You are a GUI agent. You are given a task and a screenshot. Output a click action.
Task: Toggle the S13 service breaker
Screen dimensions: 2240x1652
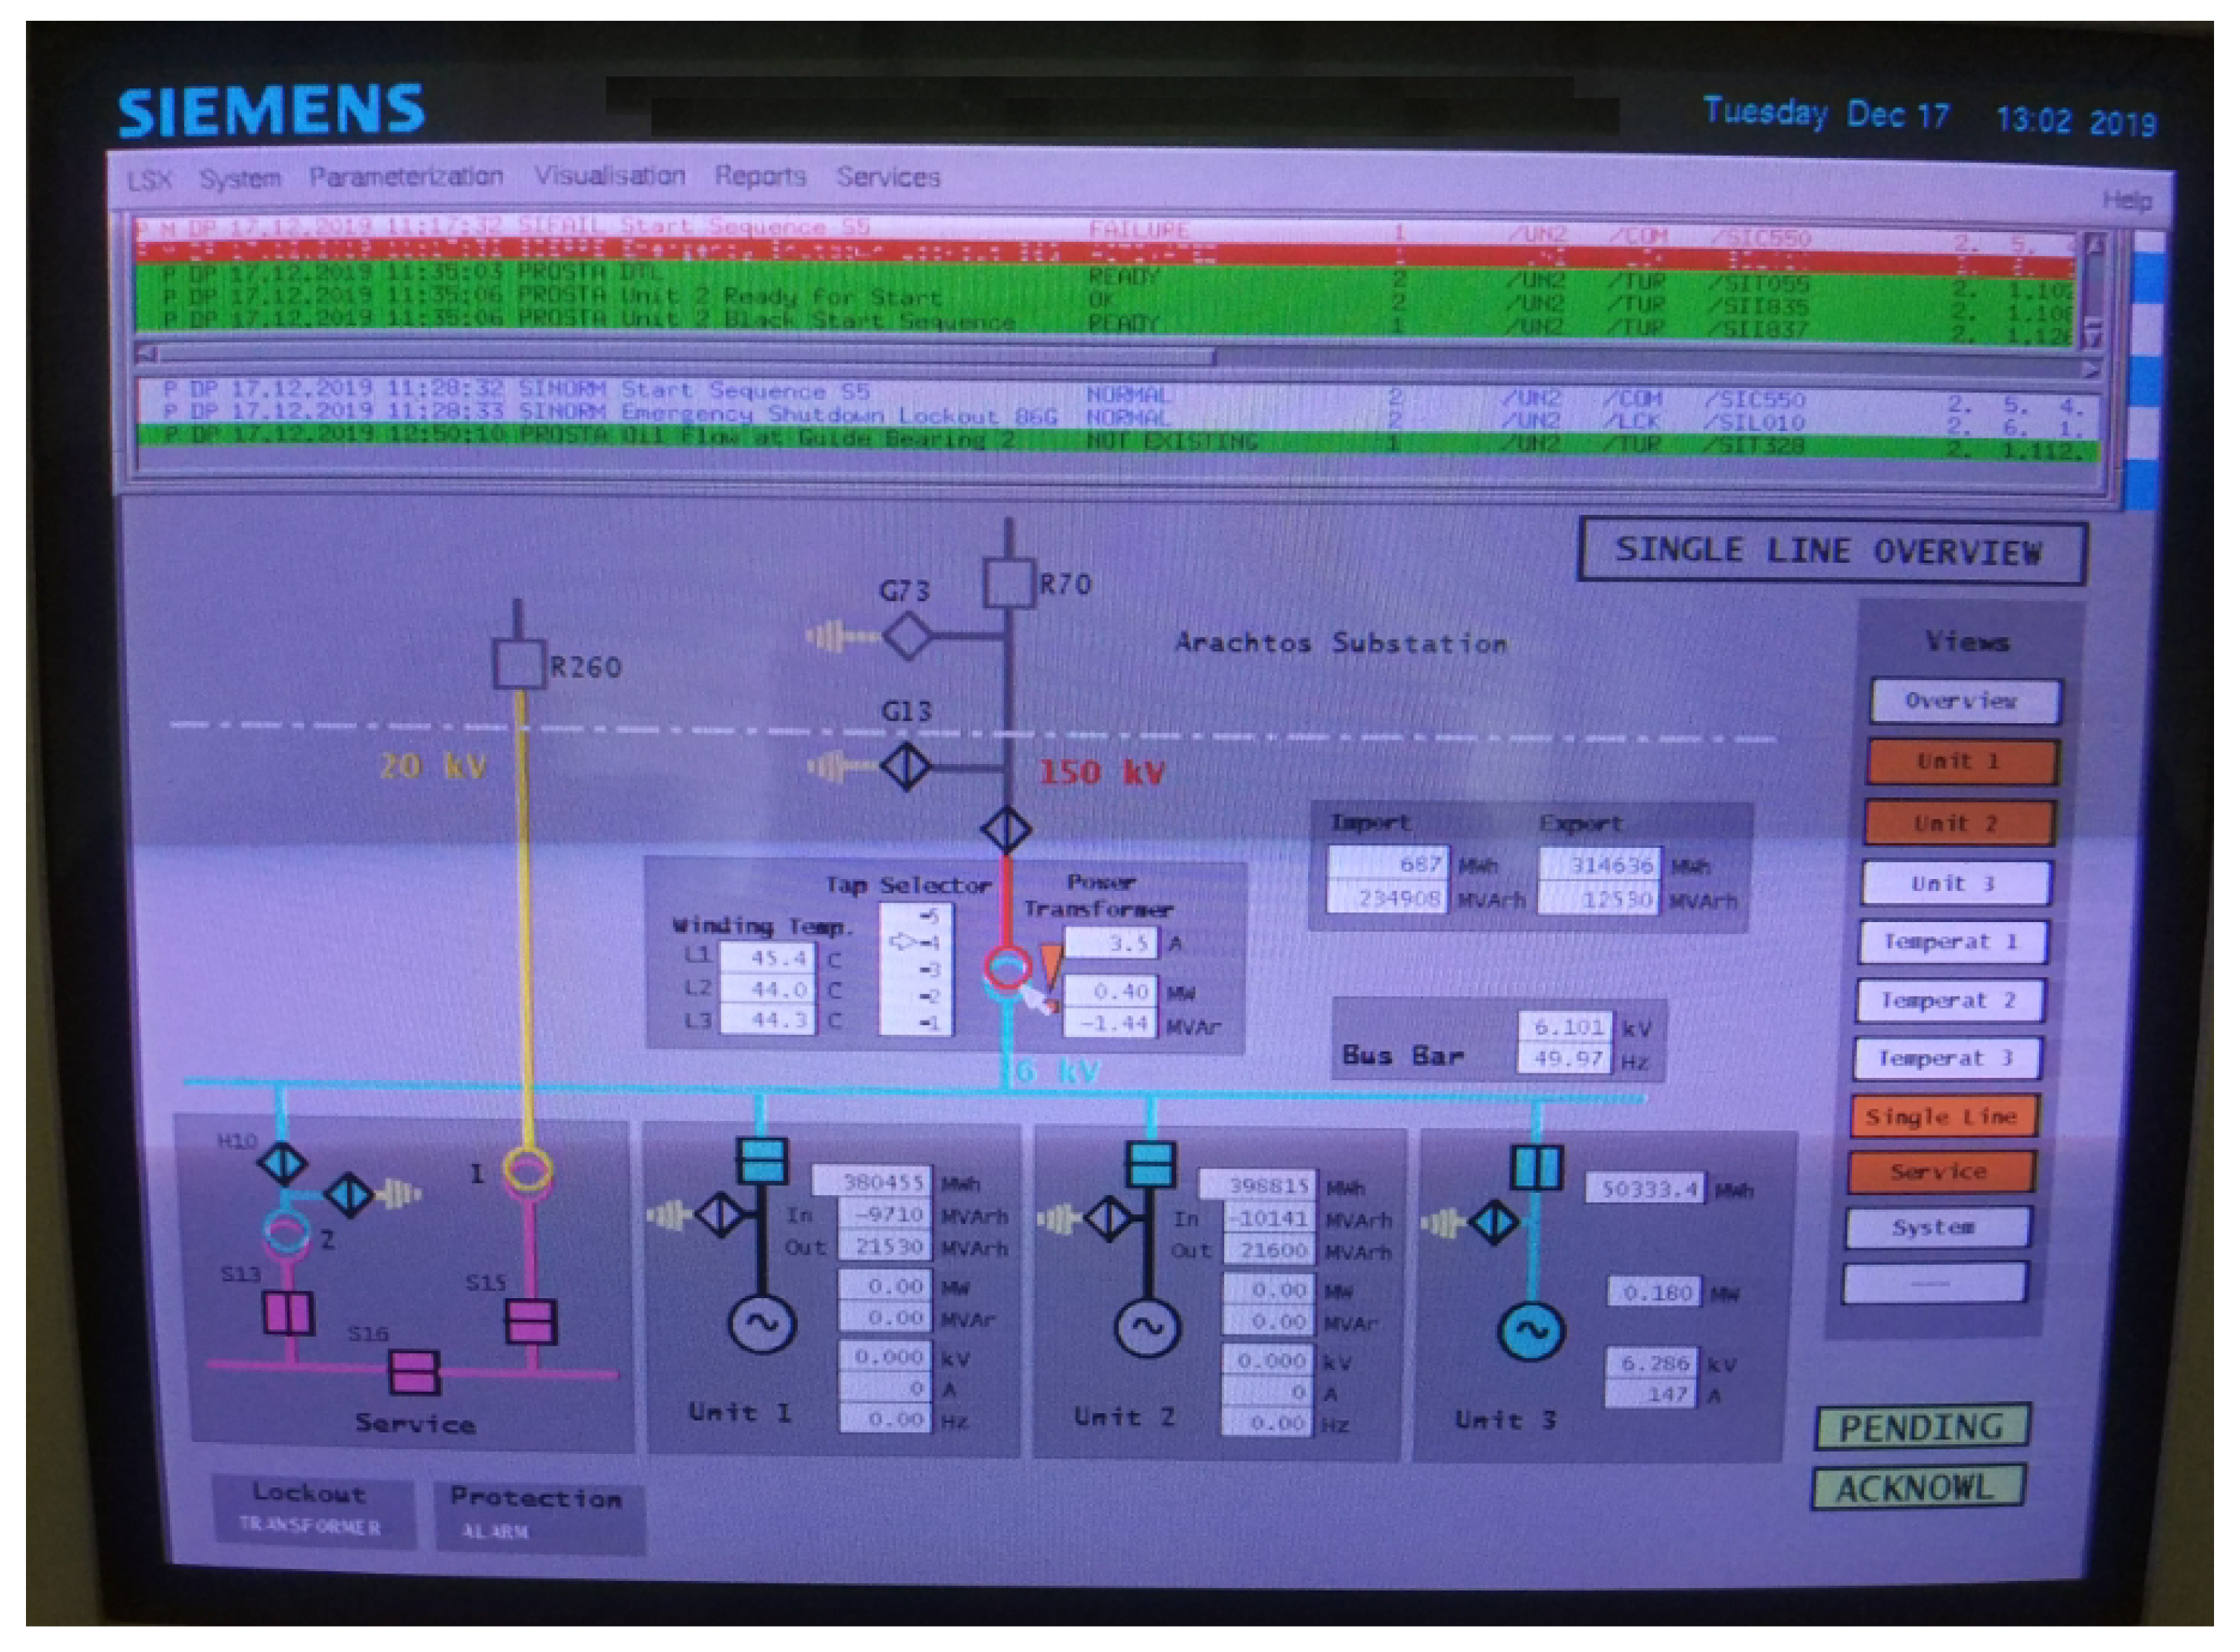(288, 1313)
